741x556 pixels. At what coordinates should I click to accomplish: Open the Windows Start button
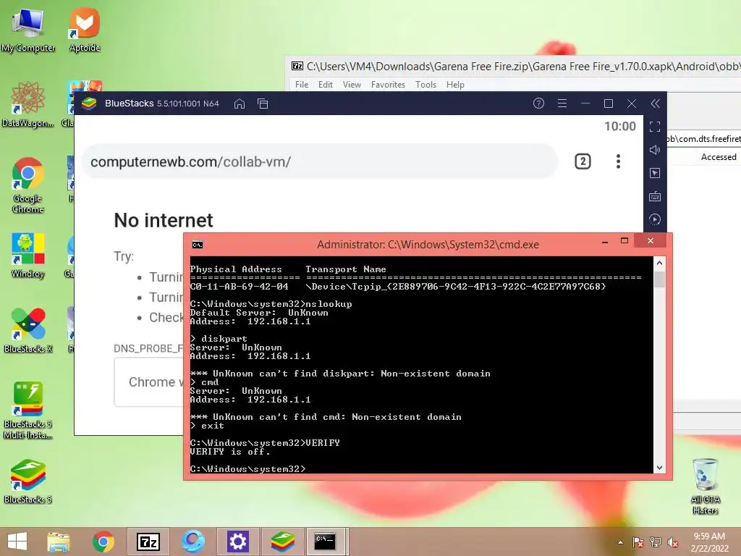[x=17, y=542]
